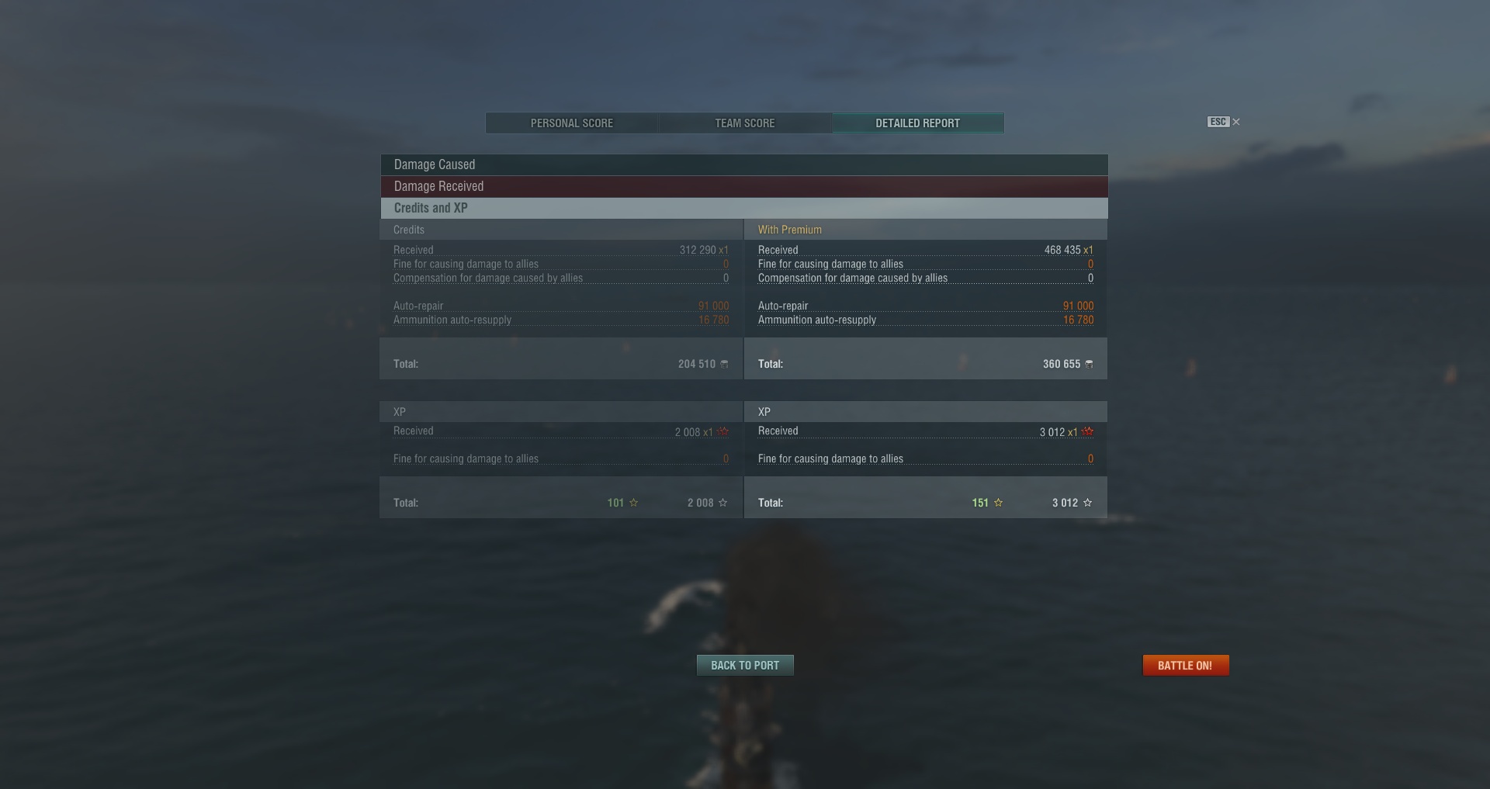
Task: Click the star icon beside 151 premium free XP
Action: (x=998, y=503)
